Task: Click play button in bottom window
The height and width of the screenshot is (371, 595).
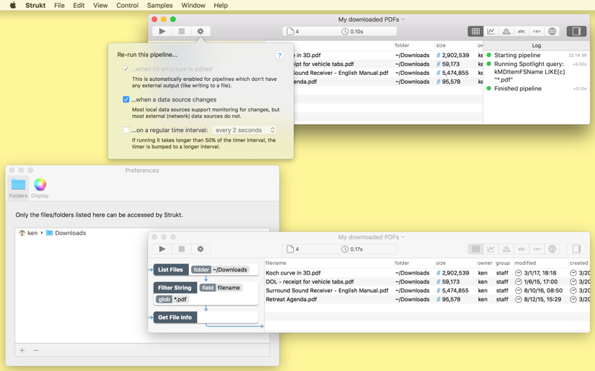Action: (x=162, y=249)
